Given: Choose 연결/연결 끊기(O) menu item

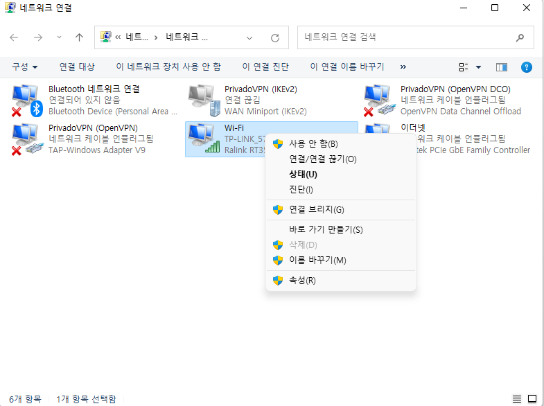Looking at the screenshot, I should coord(341,159).
